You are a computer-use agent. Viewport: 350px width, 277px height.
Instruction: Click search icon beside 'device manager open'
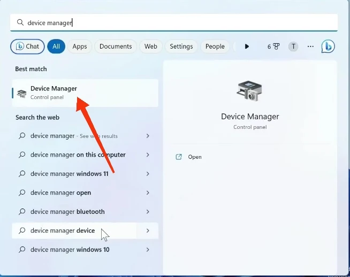[x=22, y=193]
